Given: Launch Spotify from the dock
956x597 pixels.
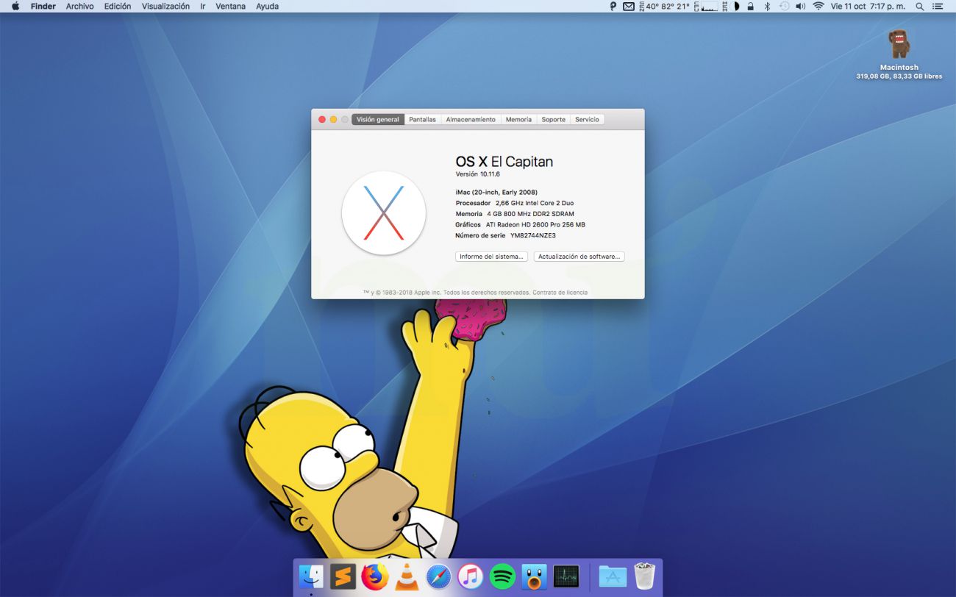Looking at the screenshot, I should coord(502,577).
